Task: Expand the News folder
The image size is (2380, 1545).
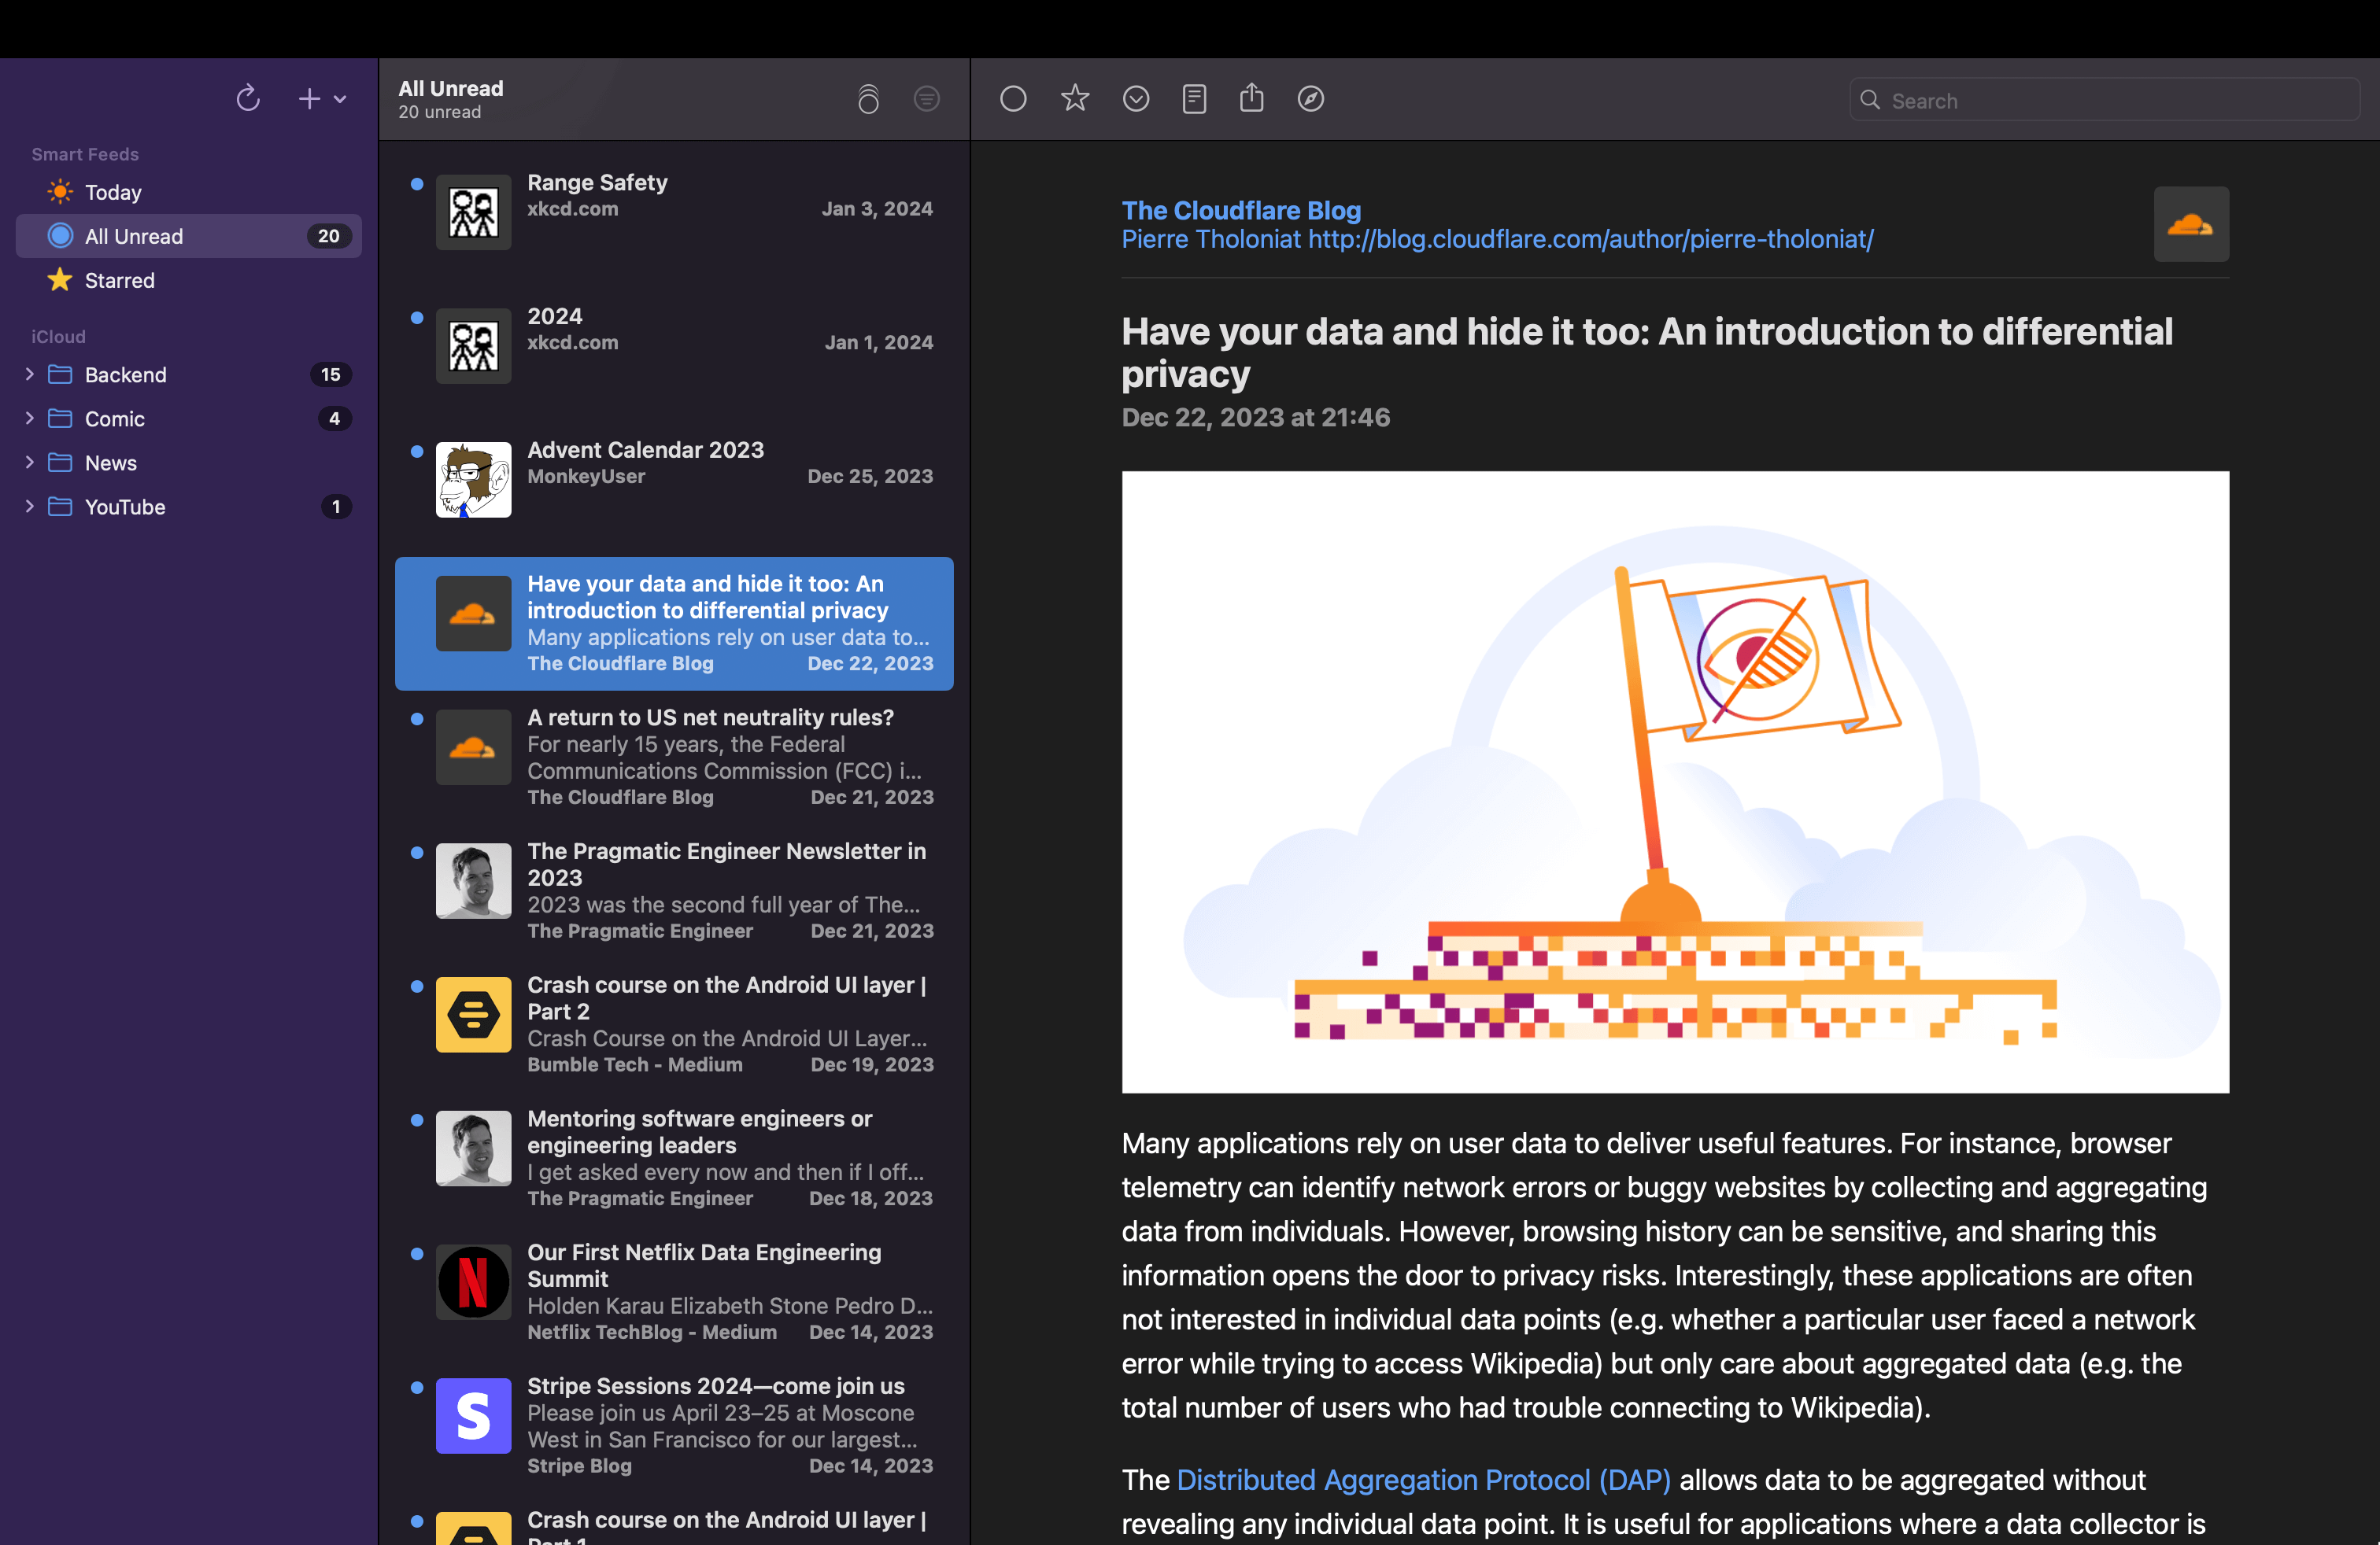Action: 29,462
